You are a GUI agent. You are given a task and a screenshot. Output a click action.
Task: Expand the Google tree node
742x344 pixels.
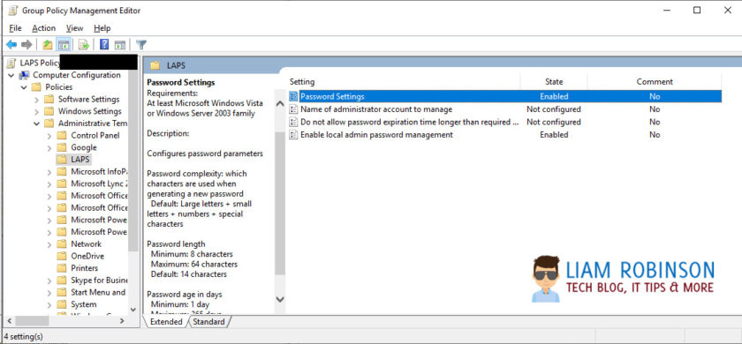tap(49, 148)
